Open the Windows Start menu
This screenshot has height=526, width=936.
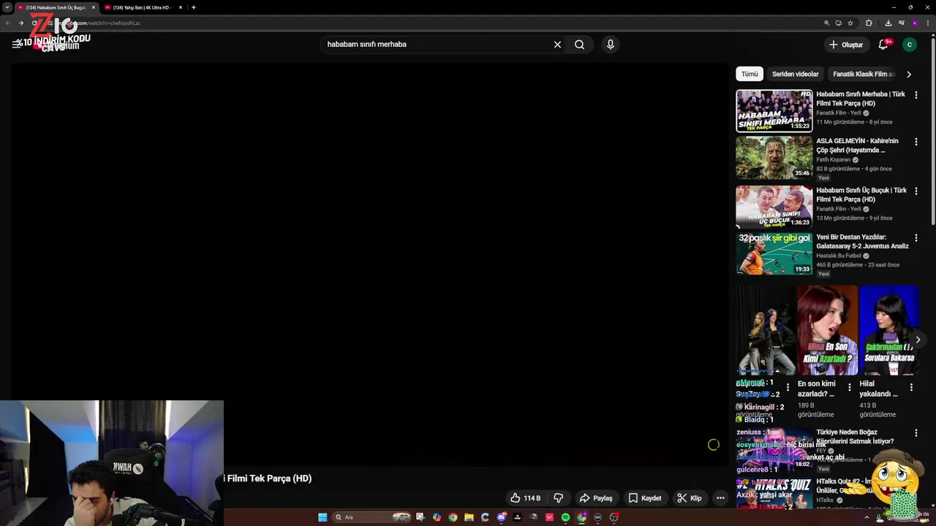322,517
